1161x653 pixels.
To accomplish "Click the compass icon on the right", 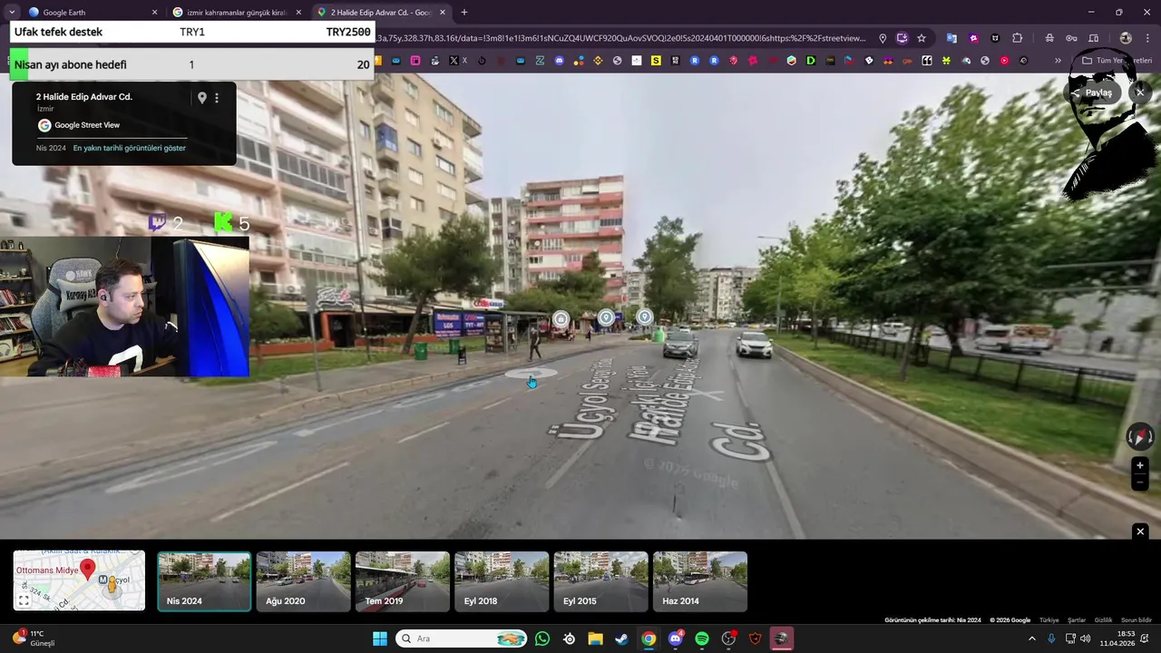I will [1140, 437].
